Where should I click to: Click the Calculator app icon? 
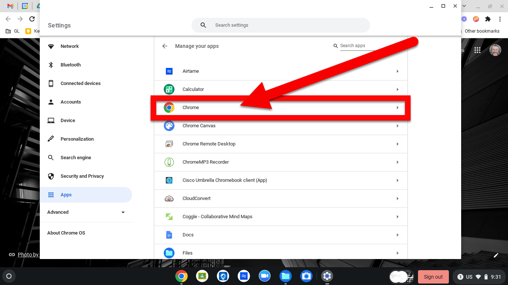coord(169,89)
